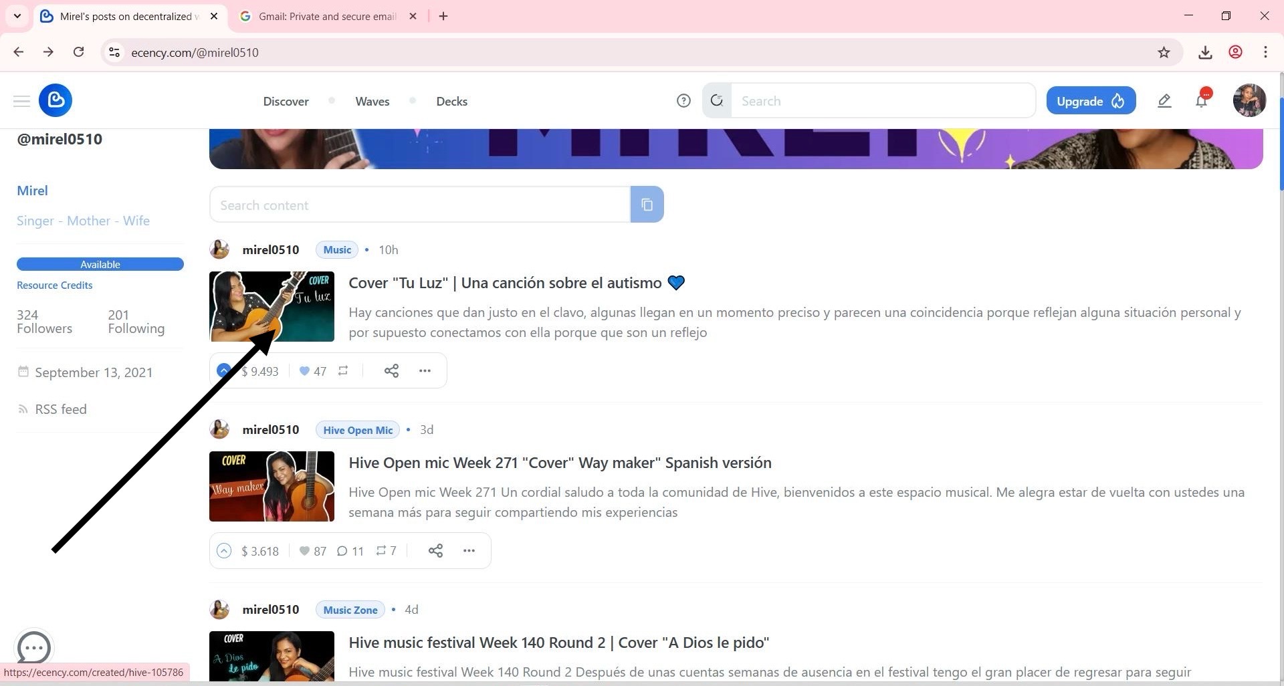Click the search refresh spinner icon
The width and height of the screenshot is (1284, 686).
pos(717,101)
